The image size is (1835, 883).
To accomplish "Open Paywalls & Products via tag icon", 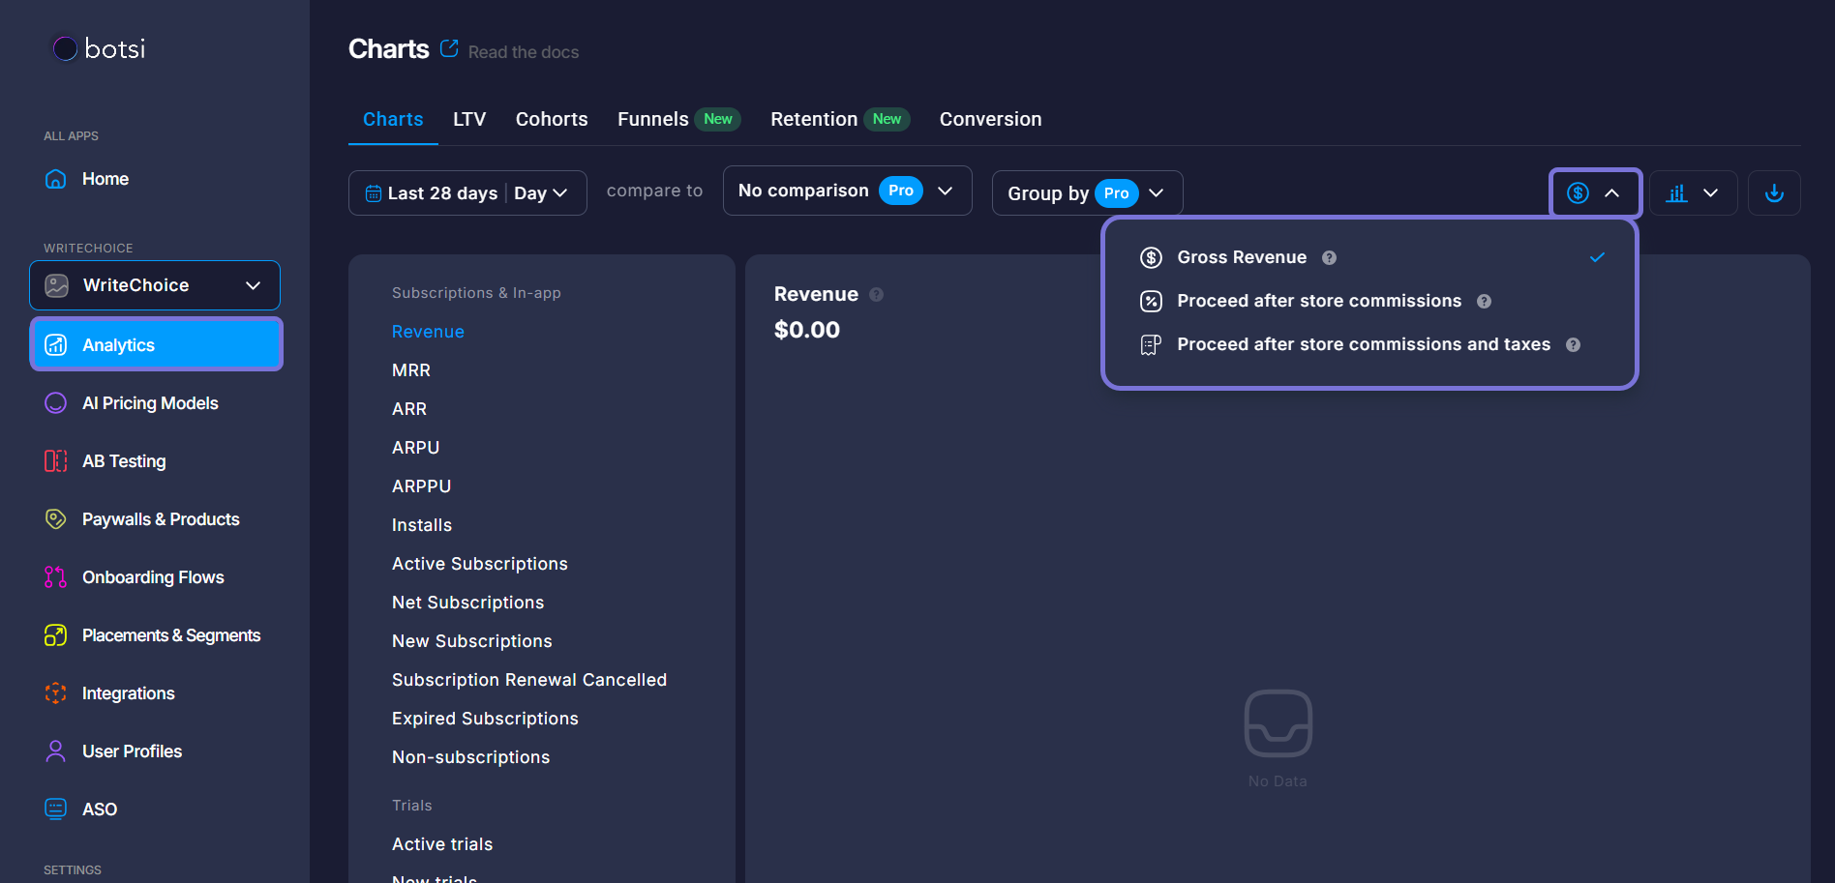I will pyautogui.click(x=56, y=519).
